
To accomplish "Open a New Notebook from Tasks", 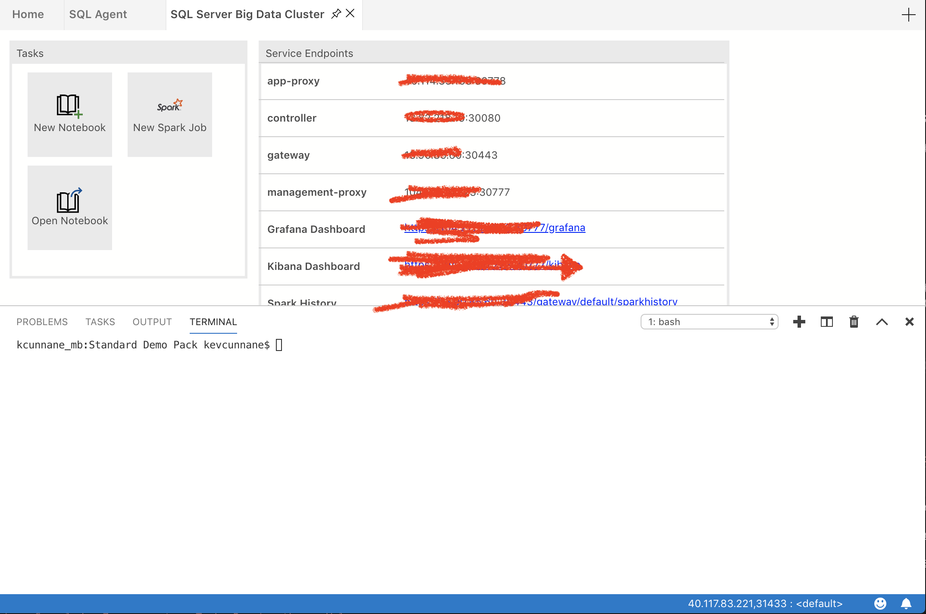I will pyautogui.click(x=69, y=114).
